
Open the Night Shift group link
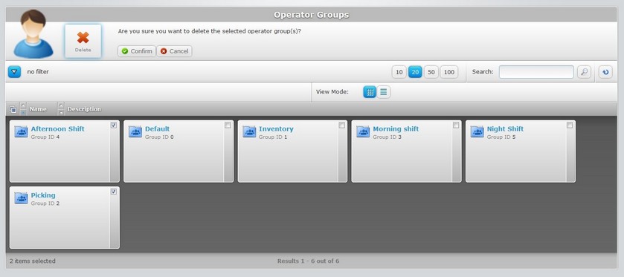click(506, 128)
